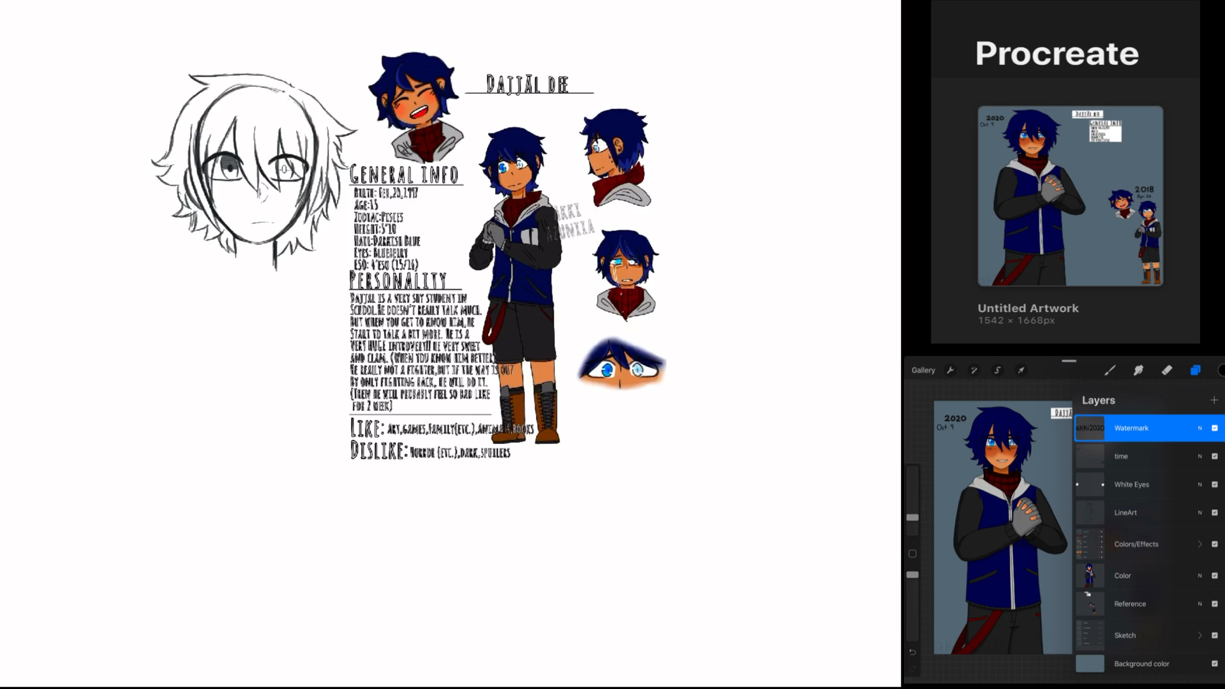The image size is (1225, 689).
Task: Click the redo arrow in sidebar
Action: pyautogui.click(x=912, y=668)
